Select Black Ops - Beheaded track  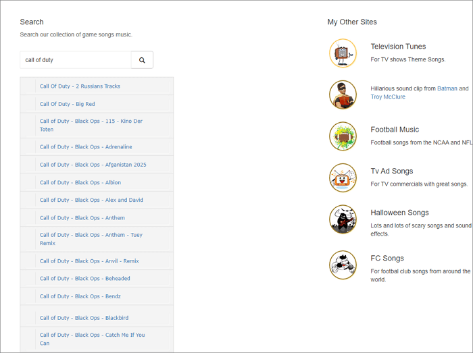pyautogui.click(x=85, y=279)
